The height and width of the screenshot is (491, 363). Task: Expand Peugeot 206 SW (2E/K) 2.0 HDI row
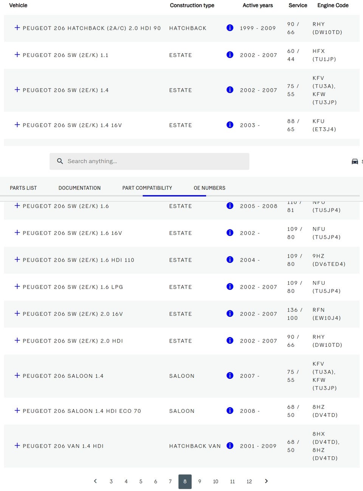(x=17, y=340)
